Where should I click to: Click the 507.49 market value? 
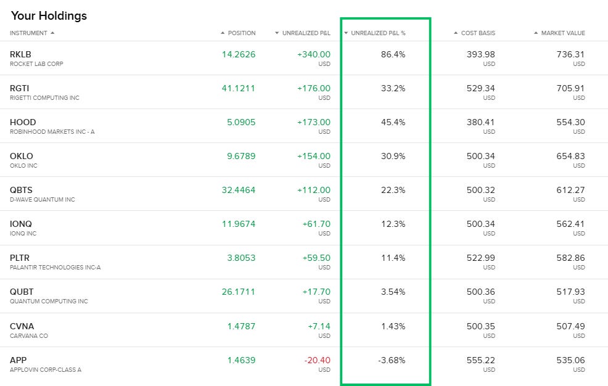pos(571,326)
